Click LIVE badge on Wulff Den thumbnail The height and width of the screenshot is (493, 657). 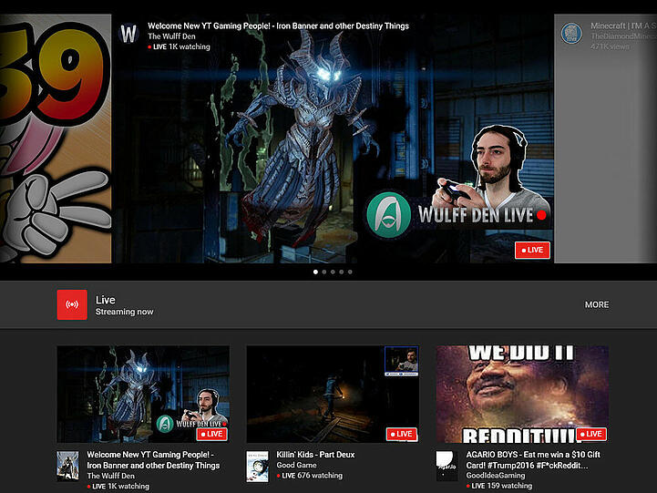[x=212, y=434]
